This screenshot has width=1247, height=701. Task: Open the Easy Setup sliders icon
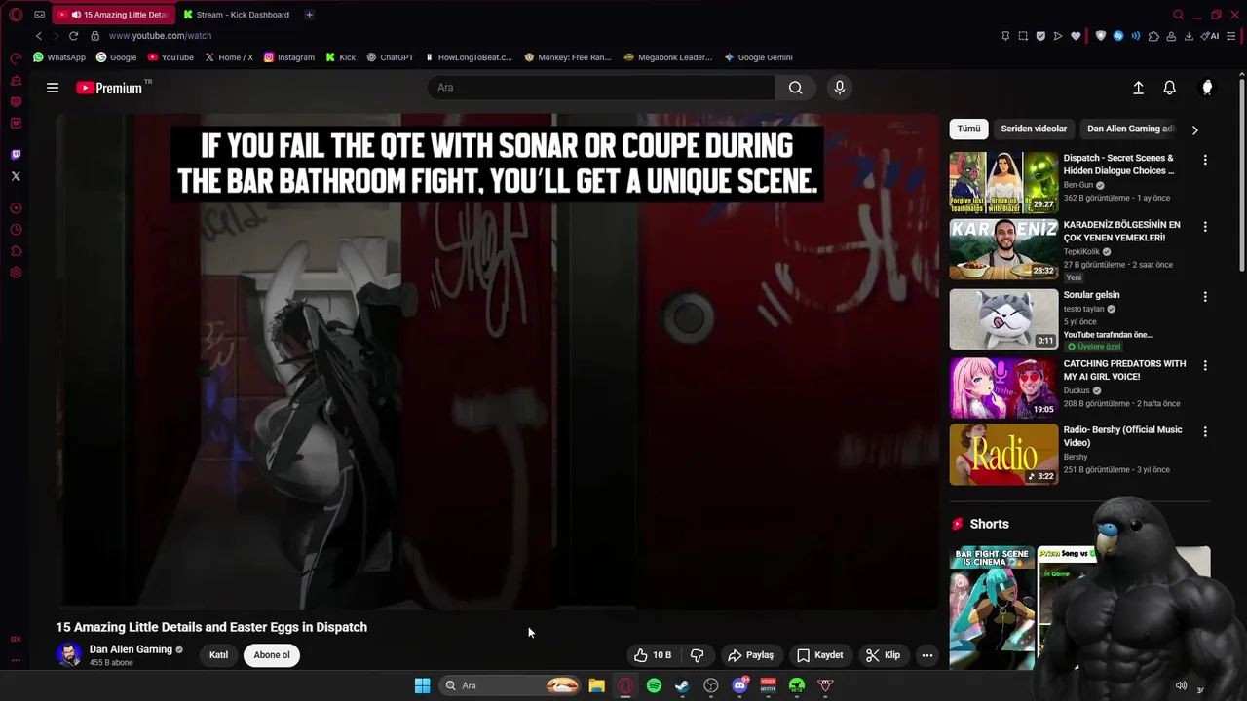1232,36
